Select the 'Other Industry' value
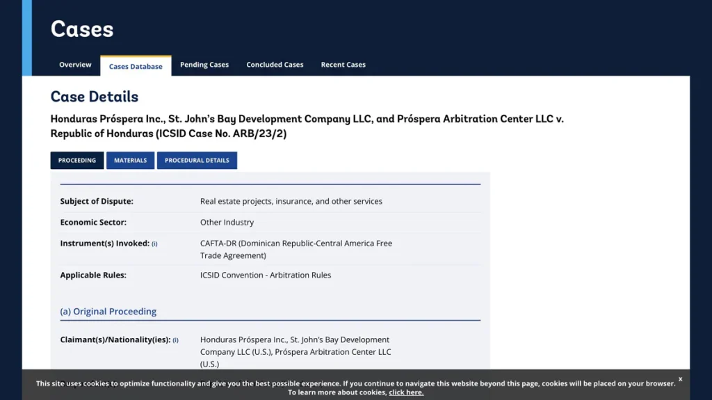712x400 pixels. coord(227,223)
